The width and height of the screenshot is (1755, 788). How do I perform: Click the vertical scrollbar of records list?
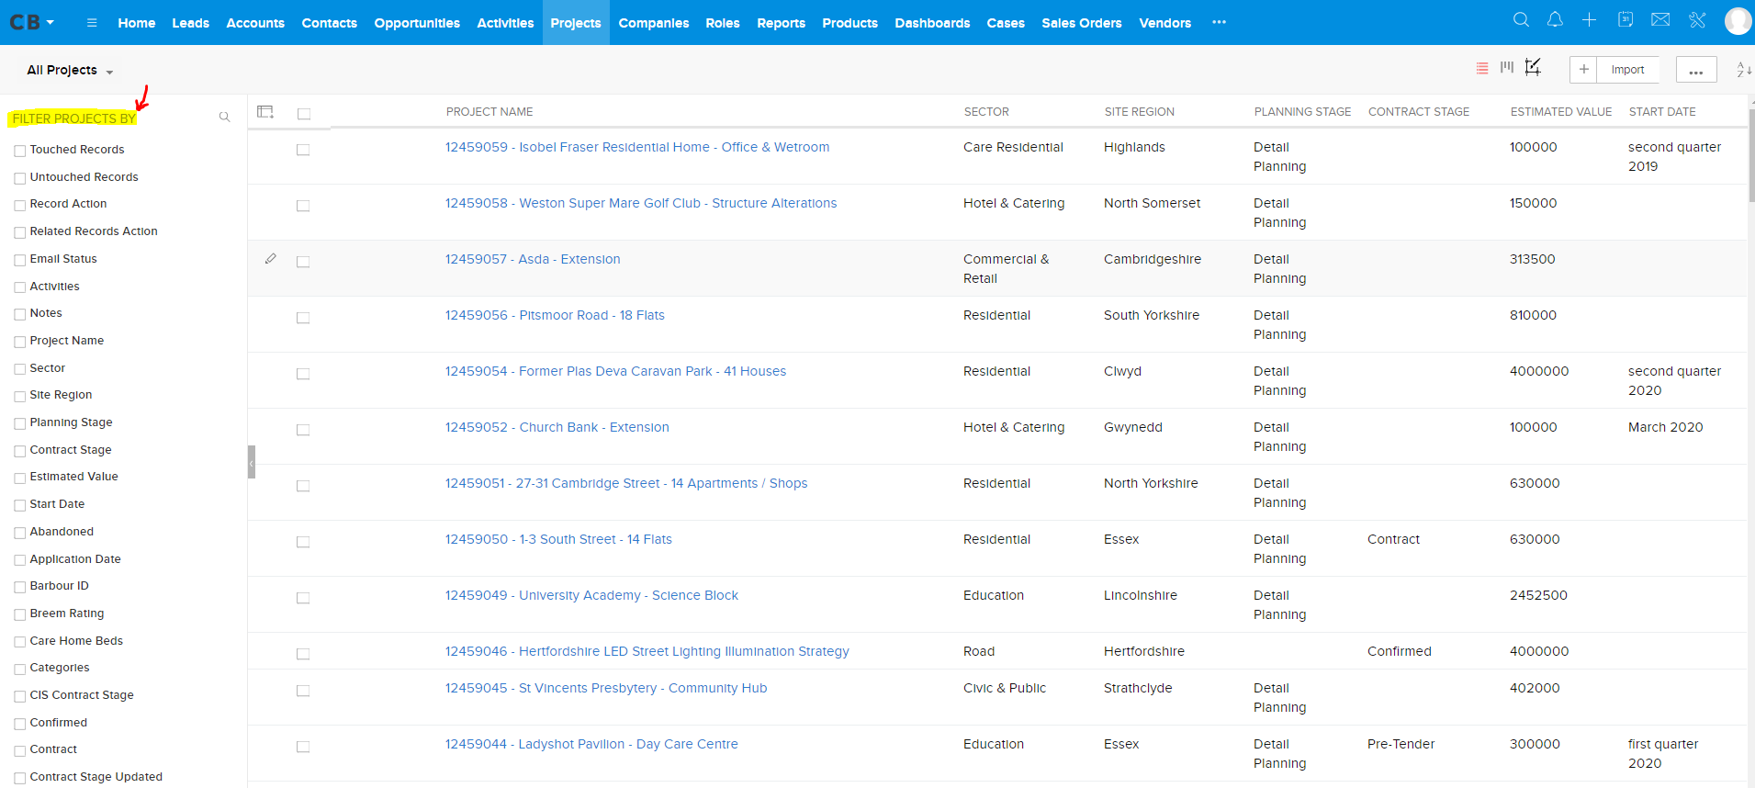(1750, 156)
